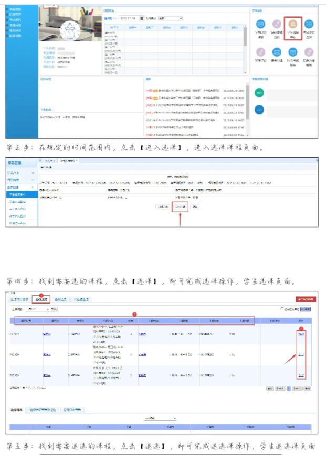Open the 上课校区 campus dropdown
326x455 pixels.
tap(37, 309)
